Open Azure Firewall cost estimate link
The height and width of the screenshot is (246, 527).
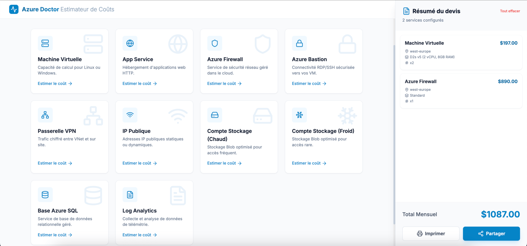(225, 83)
